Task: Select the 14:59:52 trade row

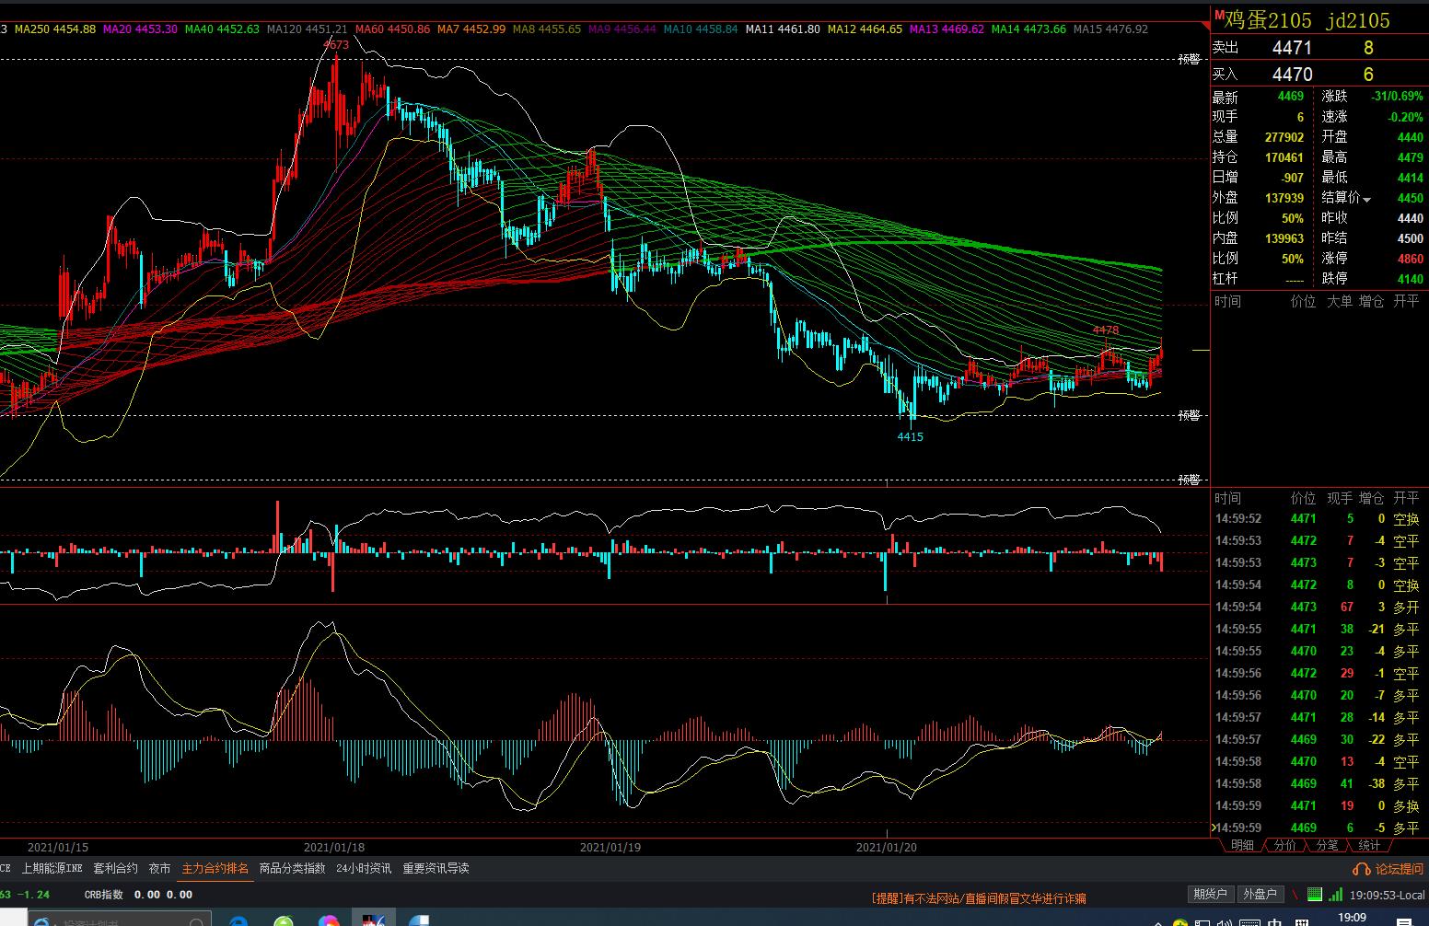Action: (1319, 519)
